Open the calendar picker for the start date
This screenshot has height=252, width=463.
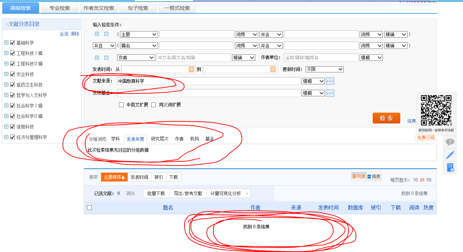(x=191, y=69)
